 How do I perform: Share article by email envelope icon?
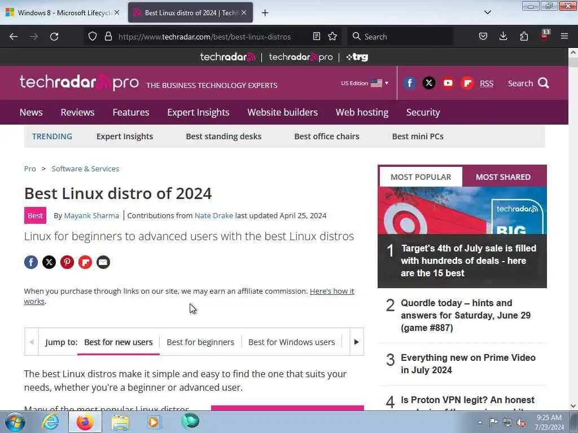pyautogui.click(x=103, y=262)
